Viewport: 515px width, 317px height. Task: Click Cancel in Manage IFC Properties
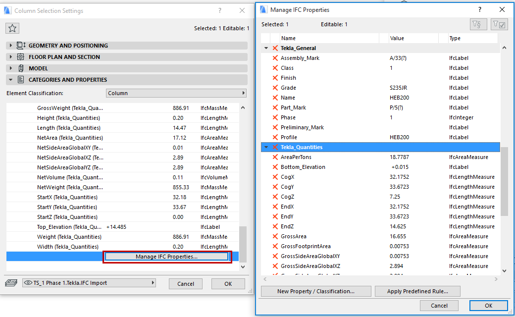[x=439, y=306]
